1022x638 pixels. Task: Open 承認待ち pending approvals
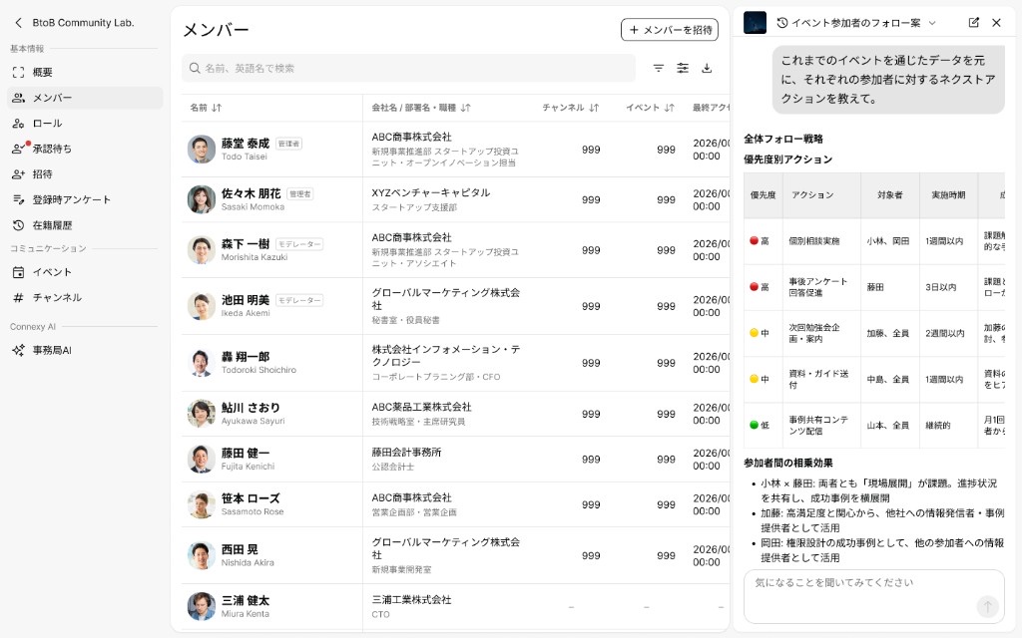pyautogui.click(x=85, y=149)
